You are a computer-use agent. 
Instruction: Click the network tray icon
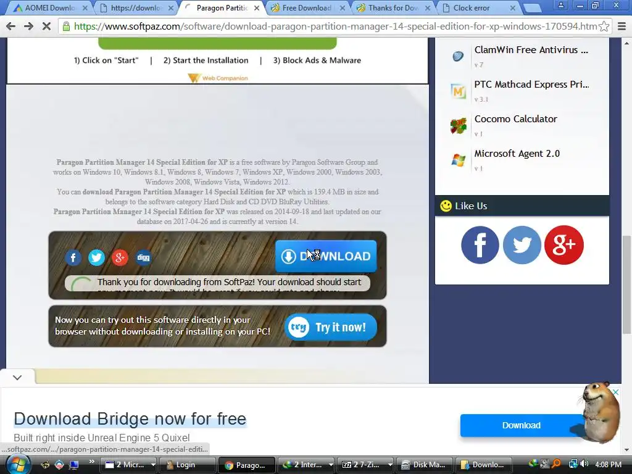click(x=573, y=464)
